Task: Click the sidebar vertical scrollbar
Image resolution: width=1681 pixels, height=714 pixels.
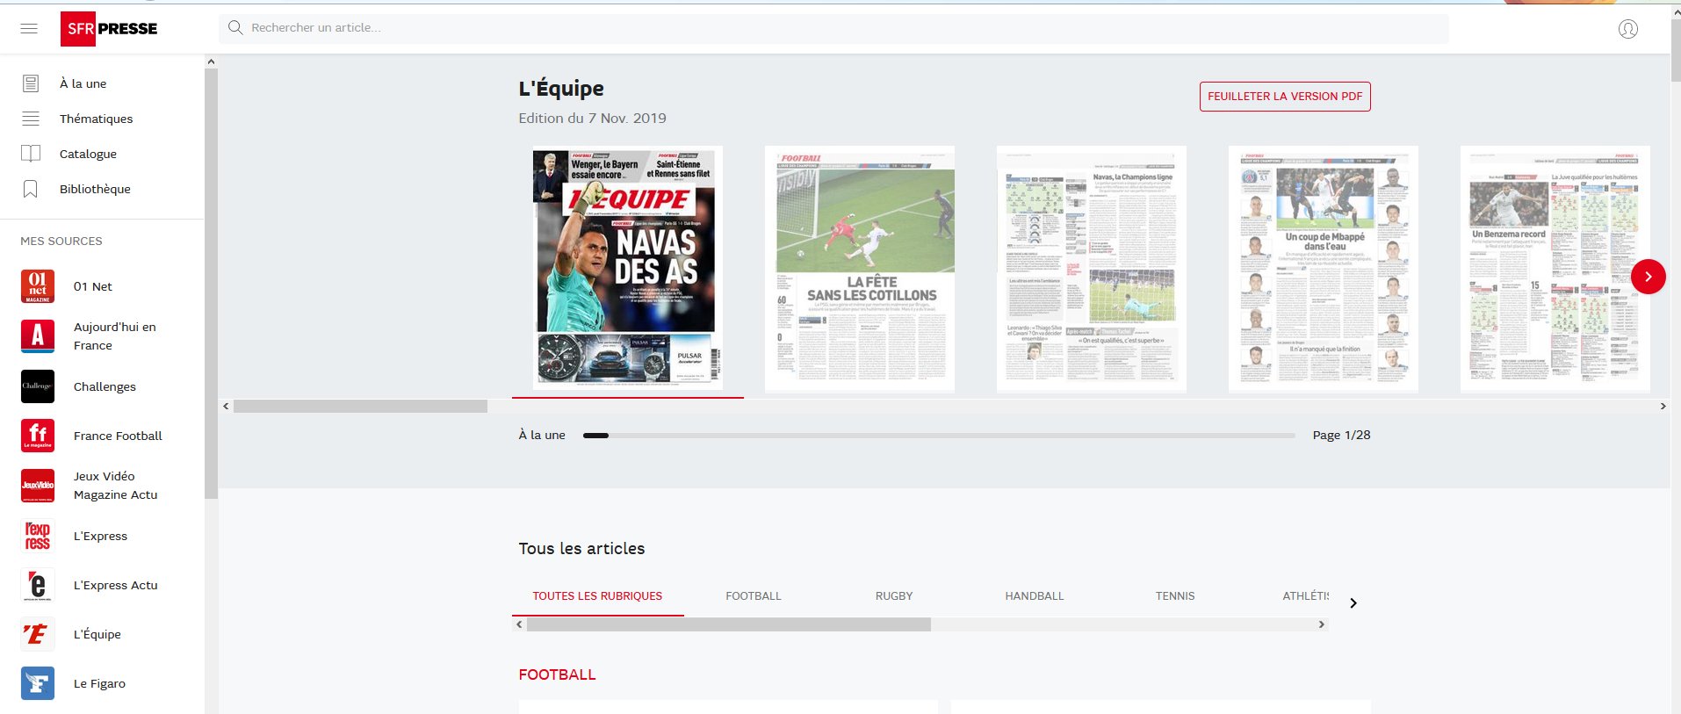Action: pyautogui.click(x=211, y=284)
